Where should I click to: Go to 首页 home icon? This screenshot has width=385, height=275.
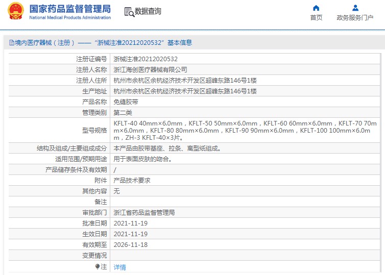[x=316, y=8]
